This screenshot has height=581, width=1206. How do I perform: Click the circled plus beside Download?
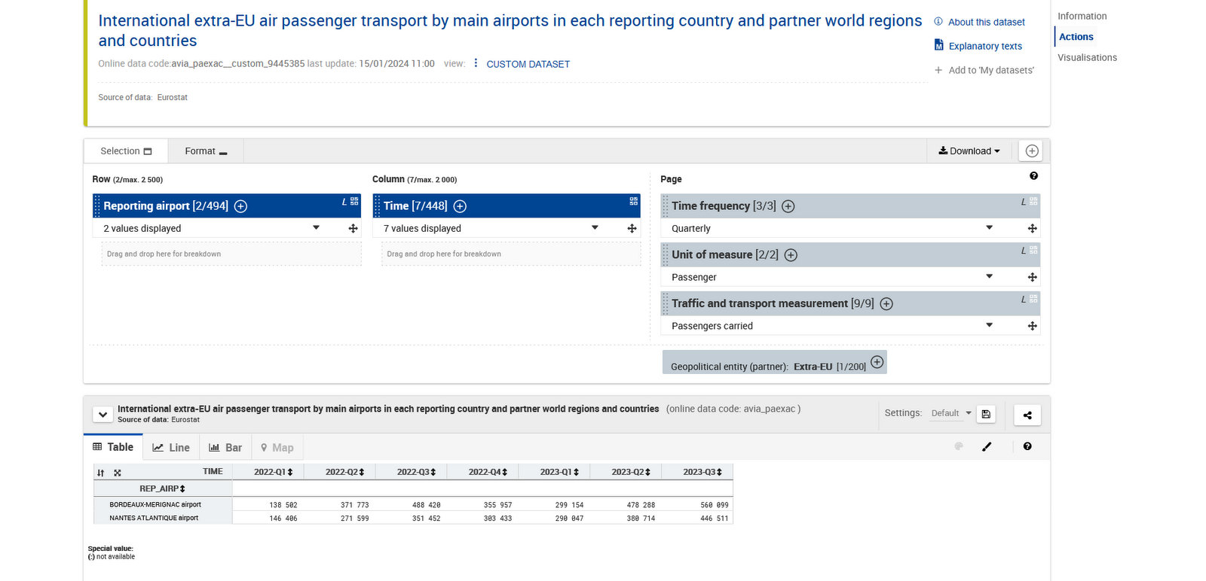[x=1032, y=151]
